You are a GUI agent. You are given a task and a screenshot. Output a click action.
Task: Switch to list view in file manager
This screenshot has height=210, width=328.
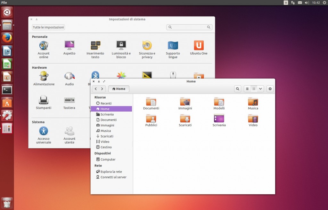point(247,89)
